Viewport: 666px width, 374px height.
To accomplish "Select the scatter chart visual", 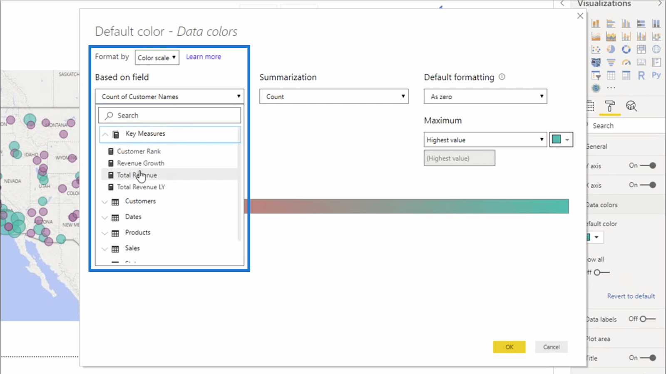I will tap(596, 49).
